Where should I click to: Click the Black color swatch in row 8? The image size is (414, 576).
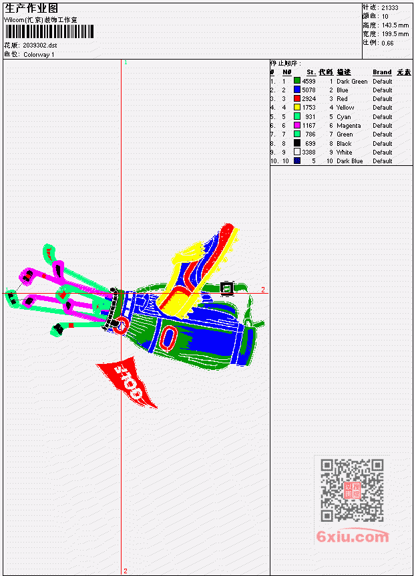click(x=297, y=143)
